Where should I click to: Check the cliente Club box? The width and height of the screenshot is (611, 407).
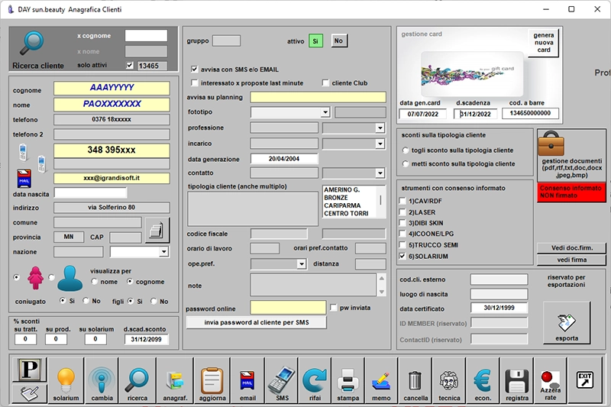(x=325, y=83)
